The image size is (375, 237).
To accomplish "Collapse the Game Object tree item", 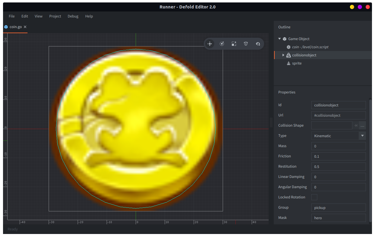I will click(279, 39).
